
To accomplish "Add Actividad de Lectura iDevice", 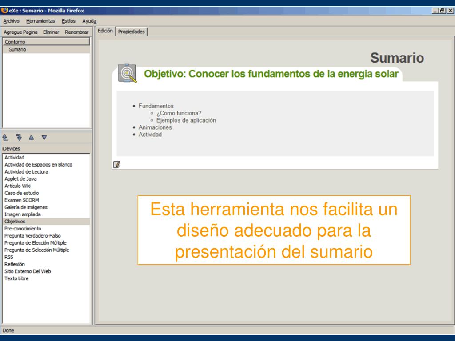I will [46, 172].
